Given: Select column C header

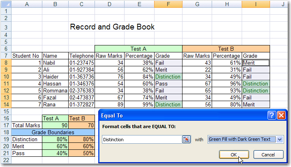Looking at the screenshot, I should 81,4.
